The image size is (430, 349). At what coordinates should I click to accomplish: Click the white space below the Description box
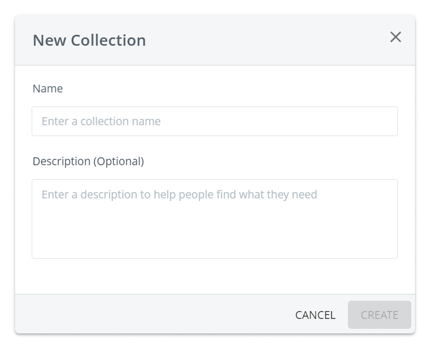click(x=214, y=276)
